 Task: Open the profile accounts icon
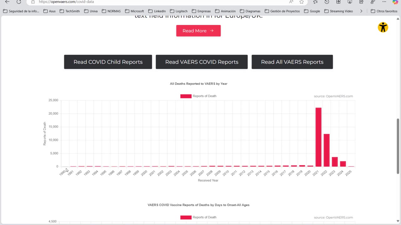pos(373,2)
